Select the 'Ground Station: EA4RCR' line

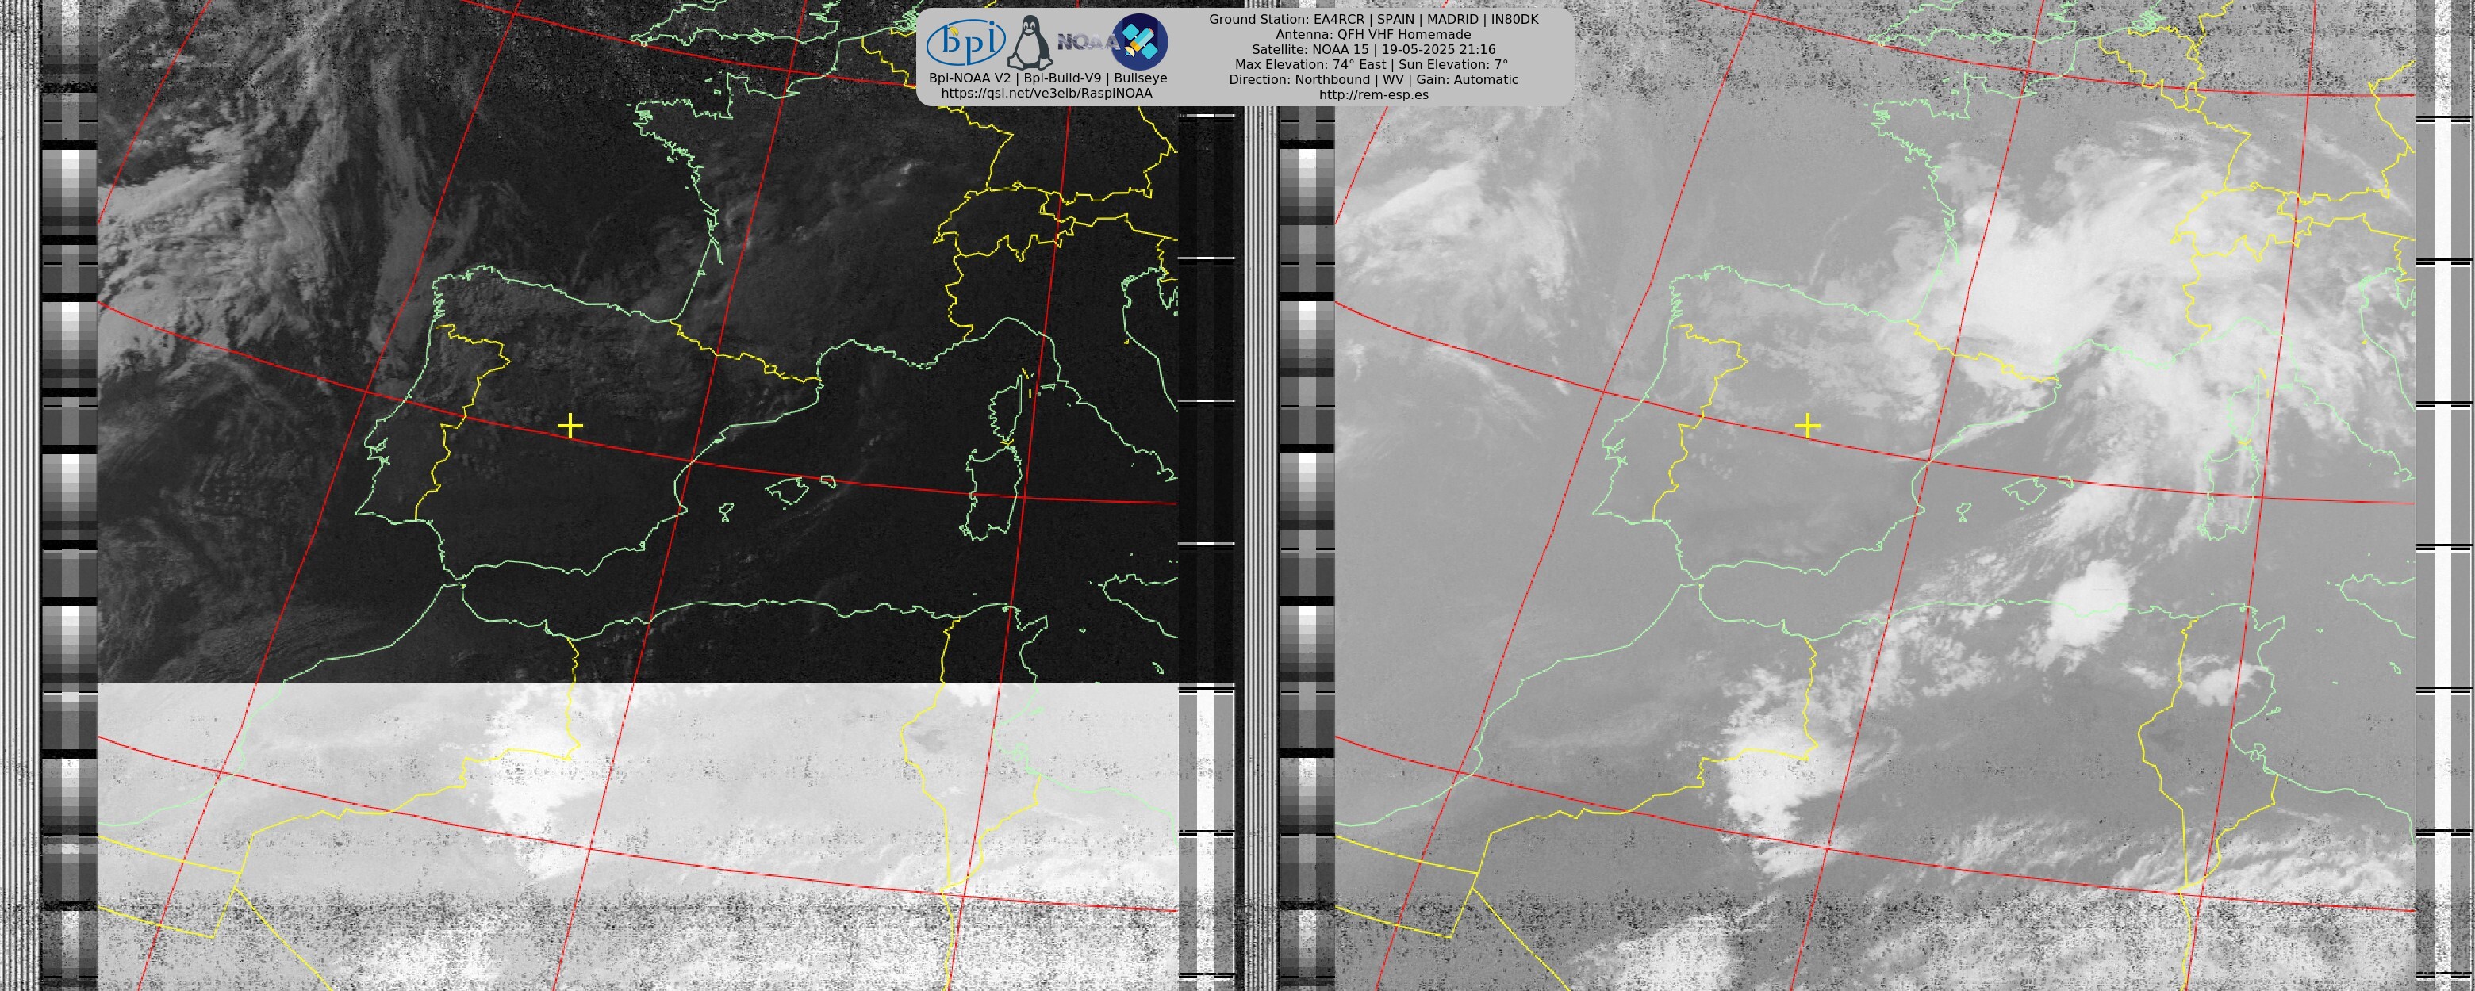[1373, 19]
